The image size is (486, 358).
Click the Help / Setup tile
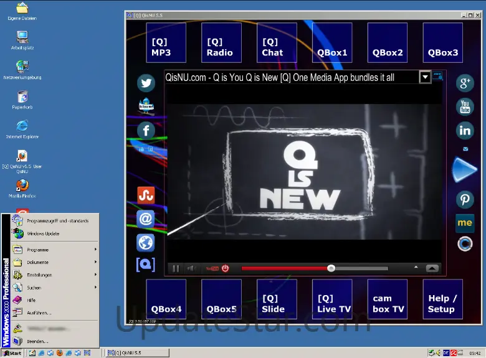pos(442,299)
